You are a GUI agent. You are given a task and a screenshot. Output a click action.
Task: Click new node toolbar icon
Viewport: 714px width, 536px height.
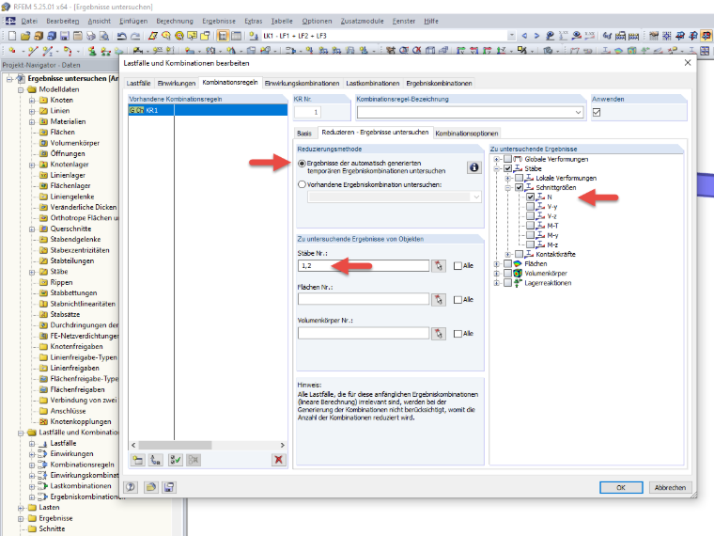coord(12,51)
